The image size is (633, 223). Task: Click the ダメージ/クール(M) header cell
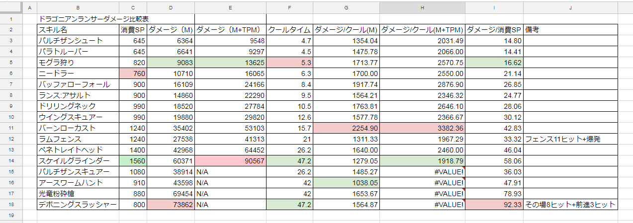coord(346,30)
